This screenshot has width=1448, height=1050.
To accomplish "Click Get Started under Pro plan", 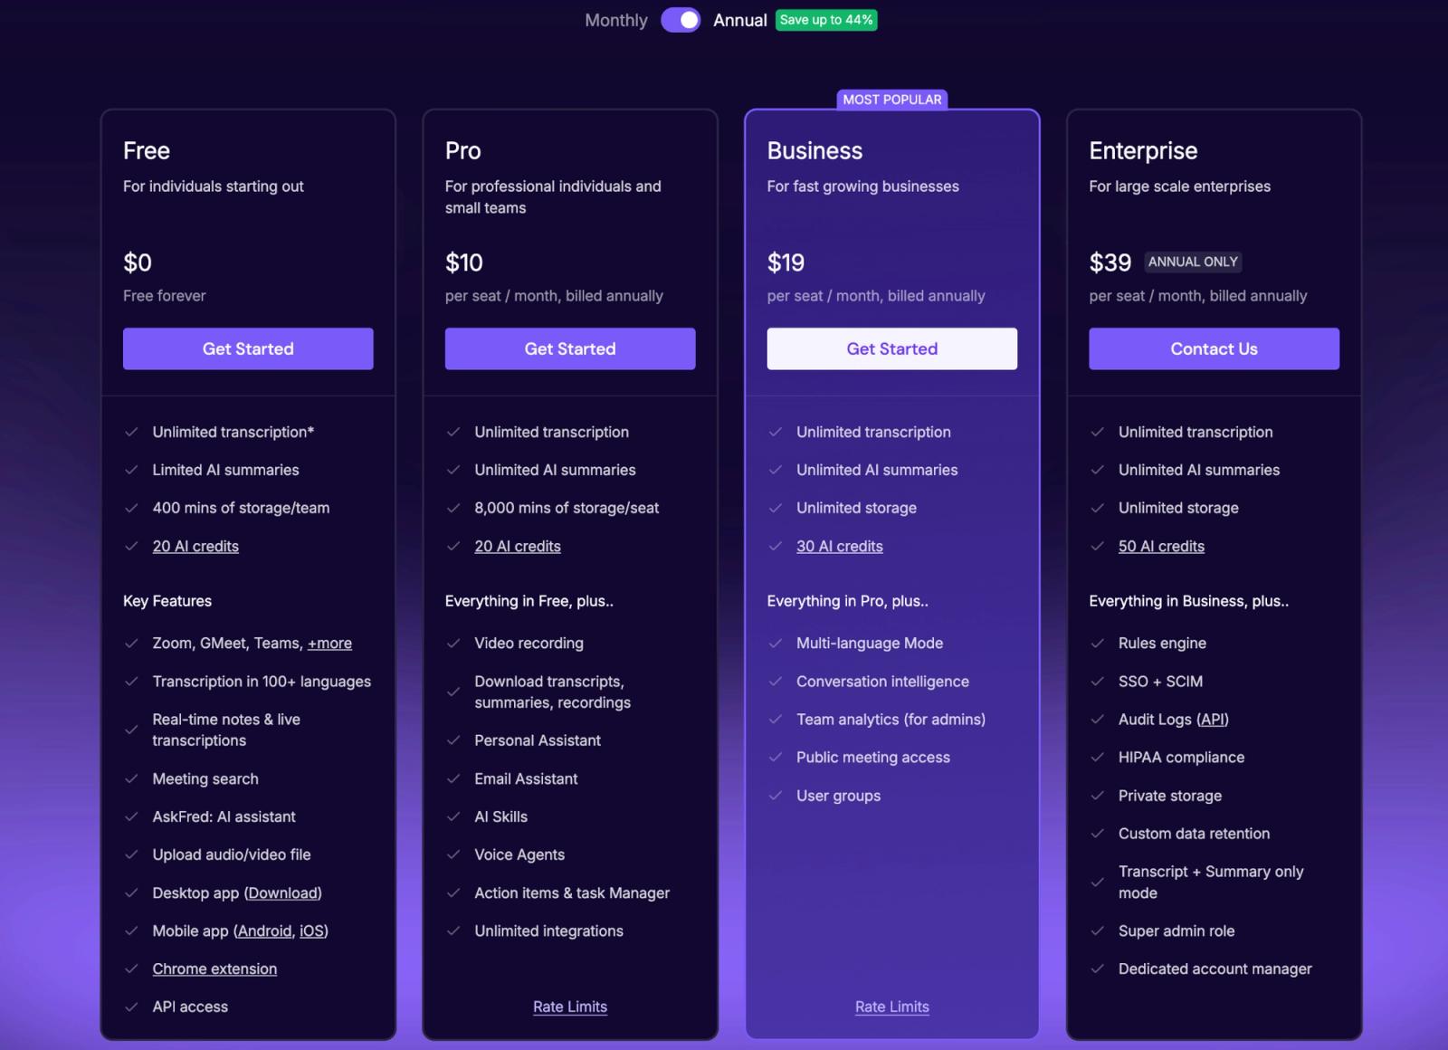I will coord(570,348).
